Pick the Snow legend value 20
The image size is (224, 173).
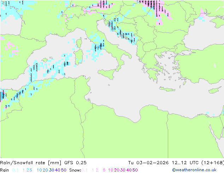[x=117, y=170]
